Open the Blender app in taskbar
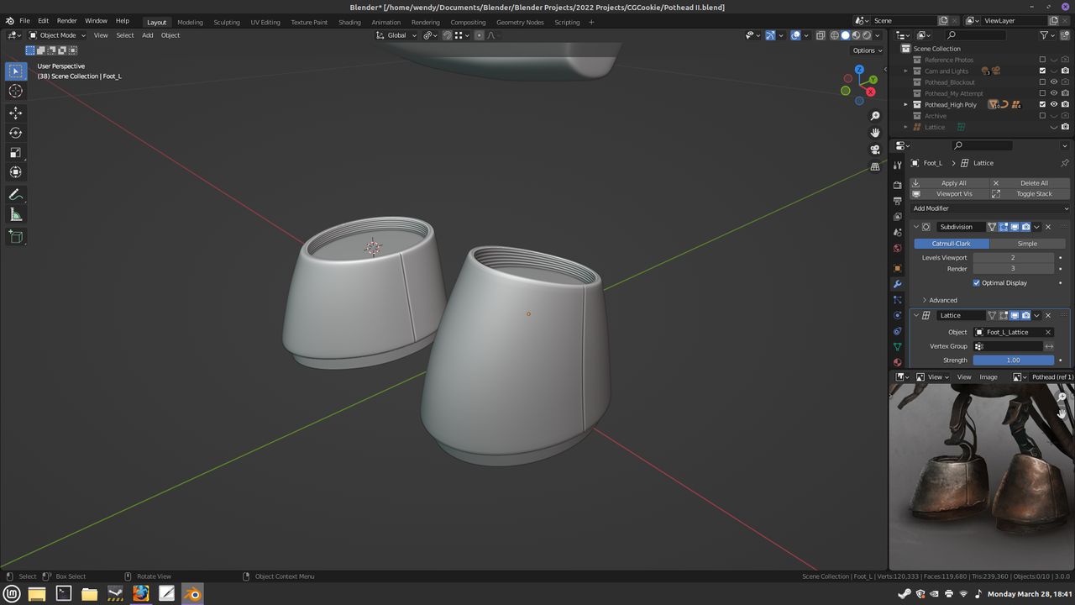Viewport: 1075px width, 605px height. (192, 594)
